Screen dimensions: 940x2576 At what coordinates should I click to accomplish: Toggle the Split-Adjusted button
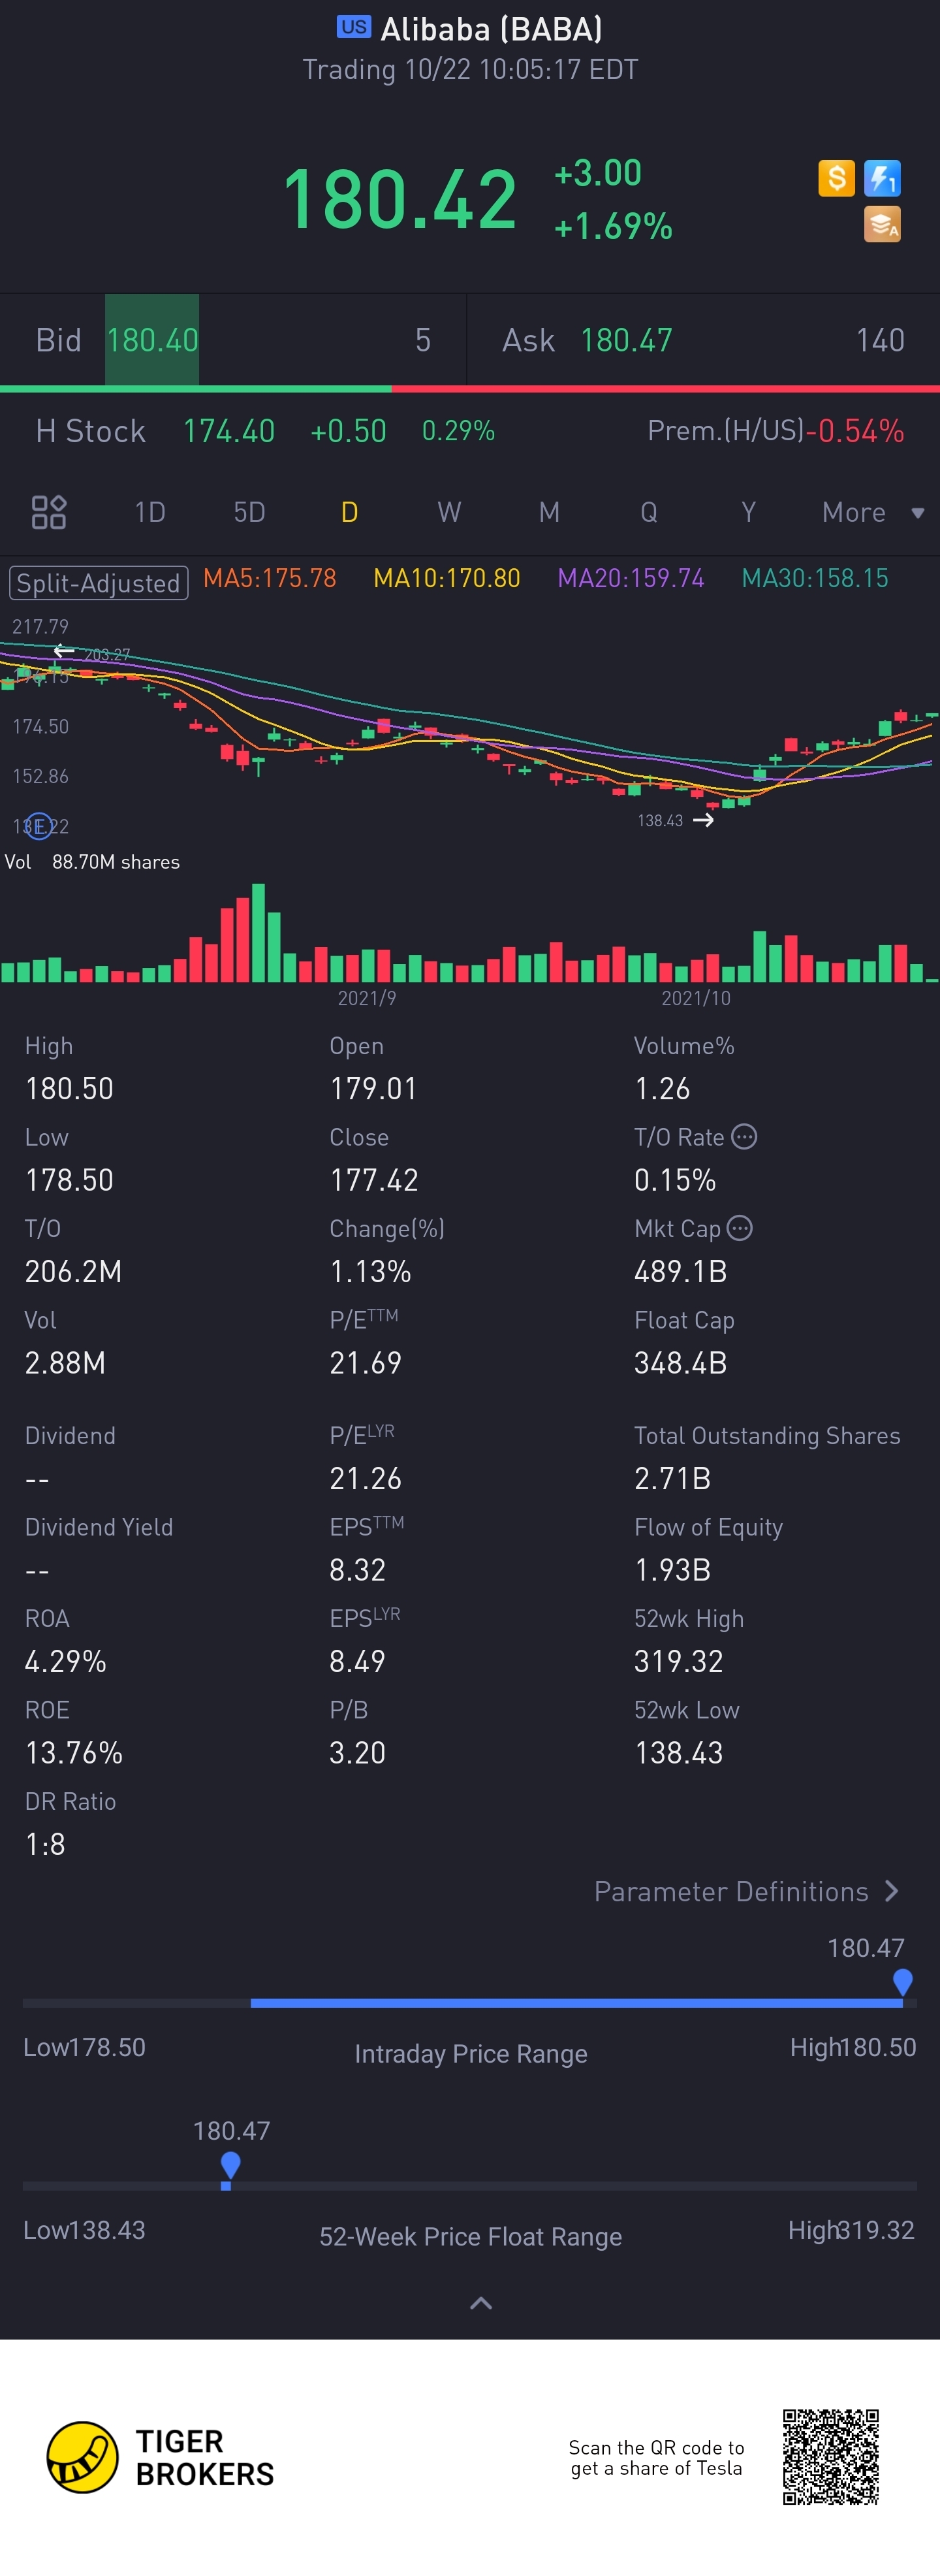pos(99,583)
